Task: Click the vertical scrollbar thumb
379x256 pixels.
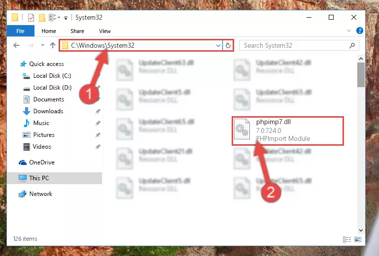Action: 361,75
